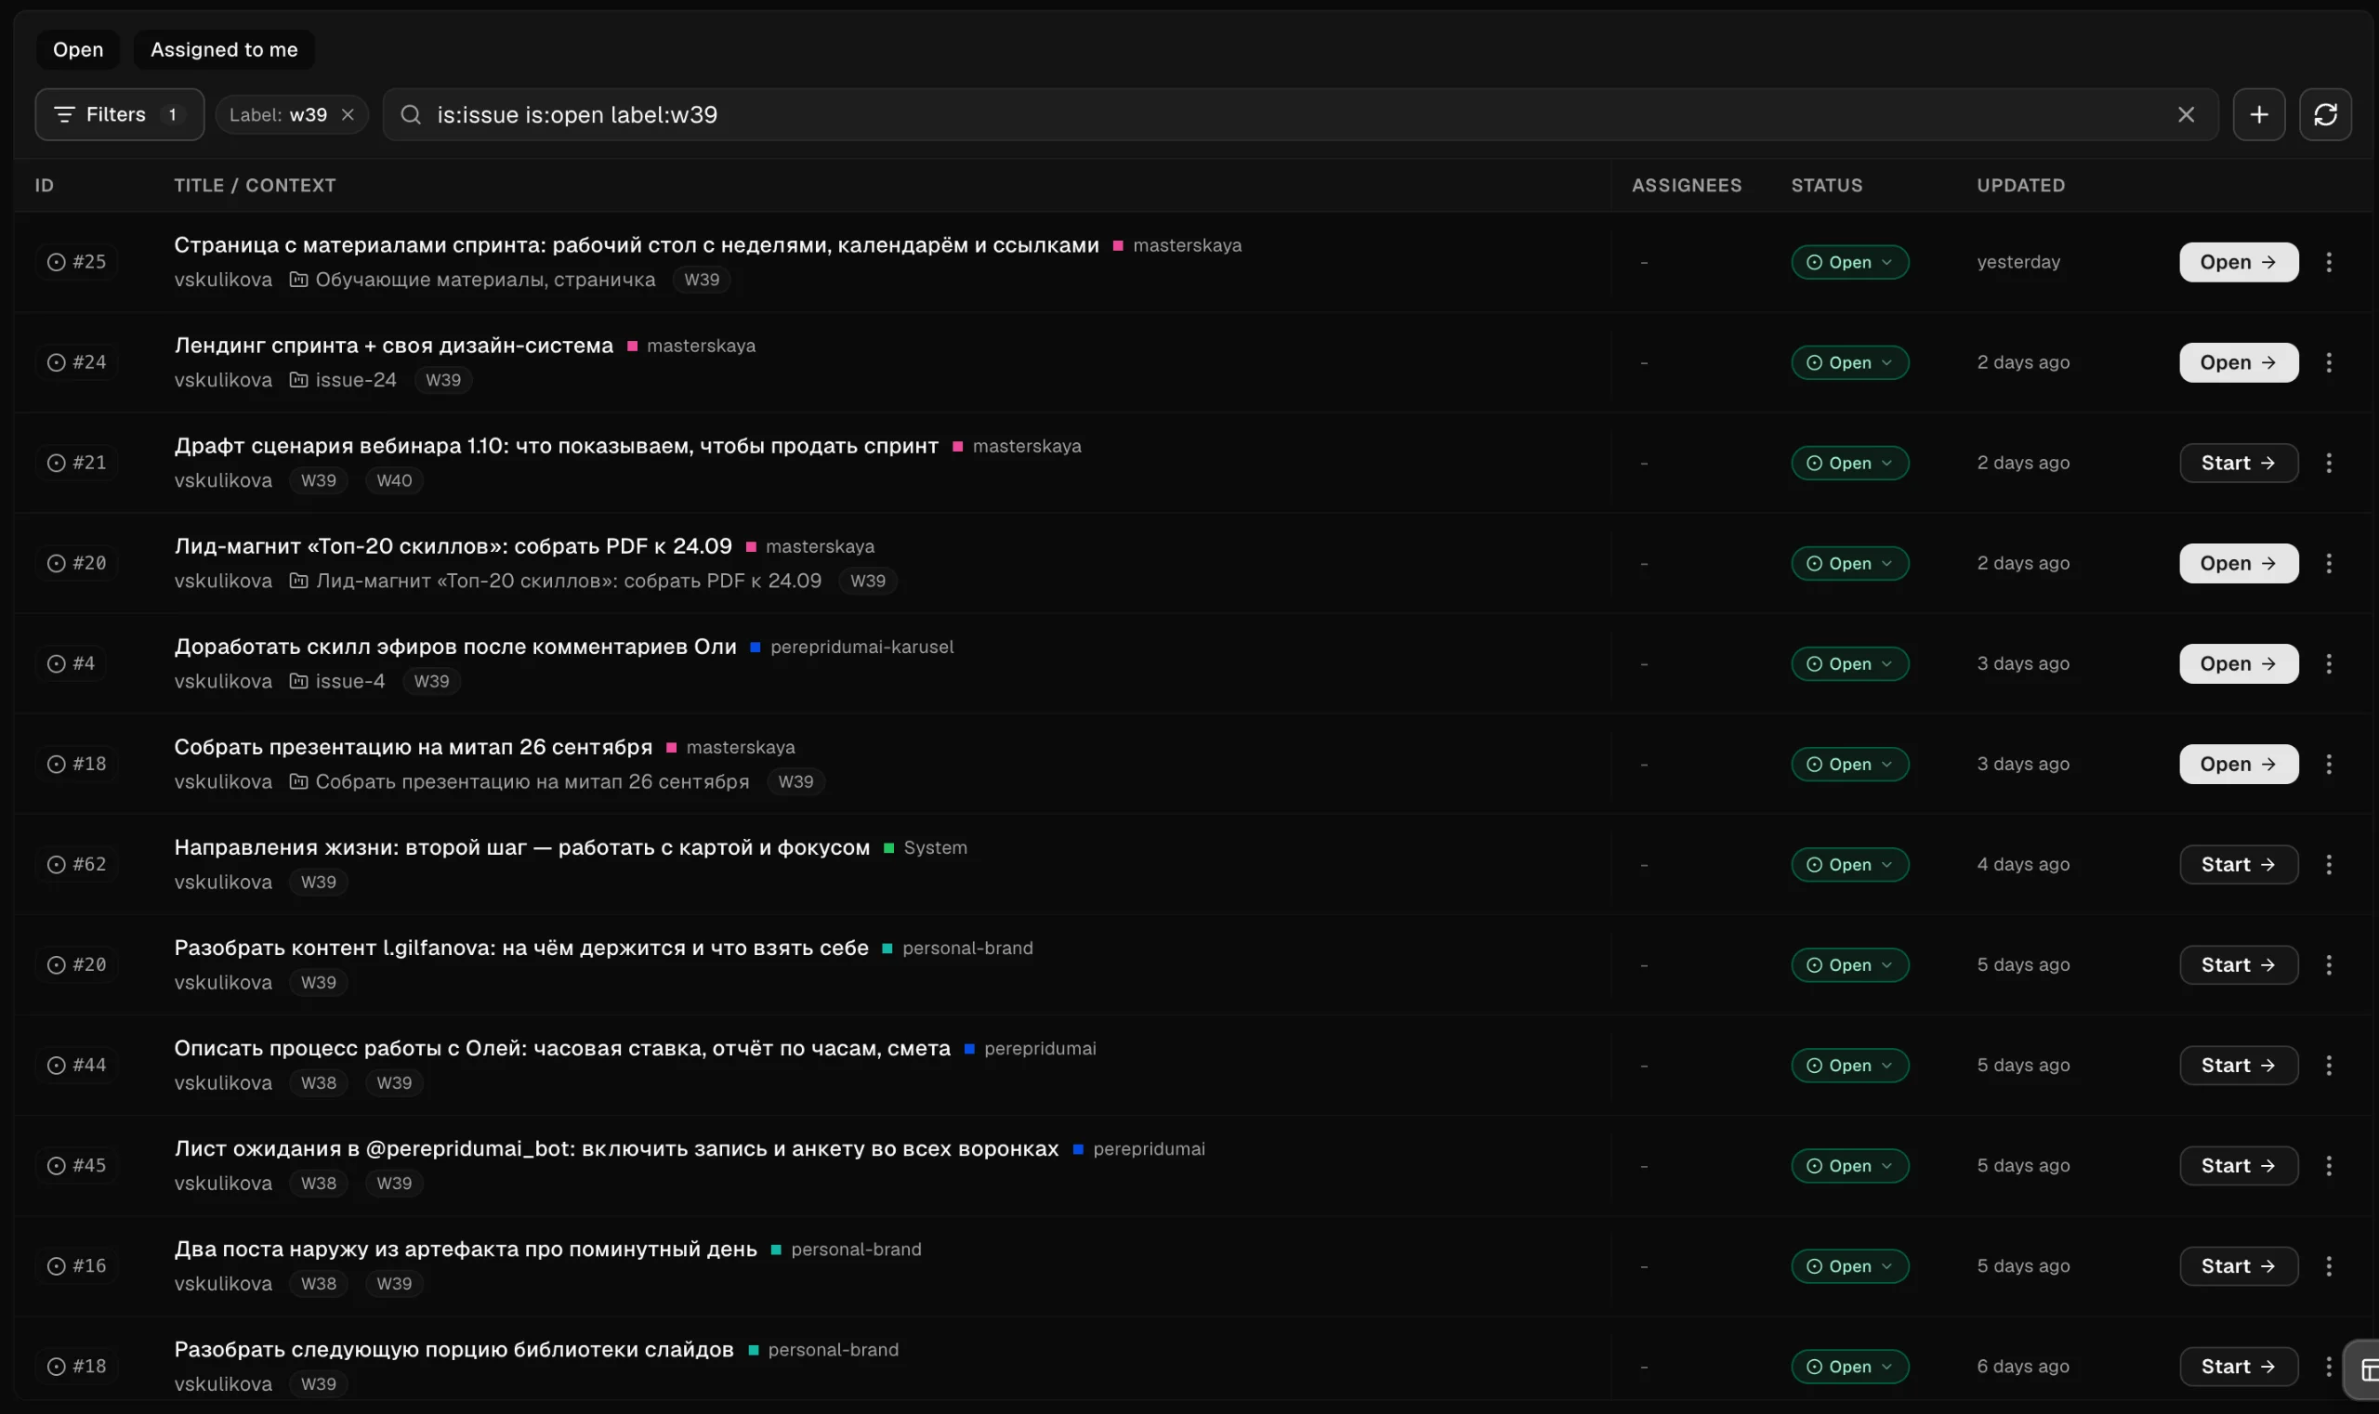Click the refresh issues icon
Image resolution: width=2379 pixels, height=1414 pixels.
click(x=2325, y=114)
